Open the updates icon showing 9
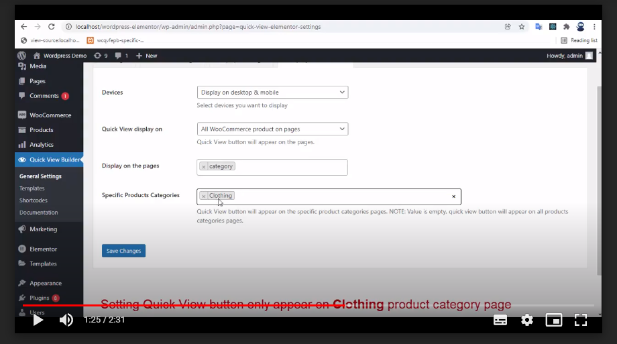This screenshot has width=617, height=344. 101,56
